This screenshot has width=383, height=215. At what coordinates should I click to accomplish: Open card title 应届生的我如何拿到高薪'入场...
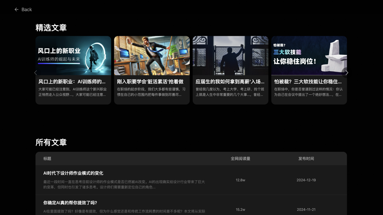click(230, 82)
